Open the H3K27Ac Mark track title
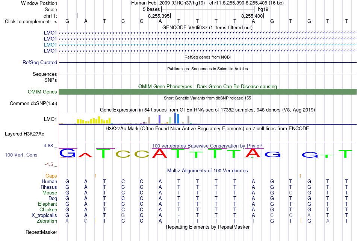Image resolution: width=357 pixels, height=241 pixels. point(207,128)
